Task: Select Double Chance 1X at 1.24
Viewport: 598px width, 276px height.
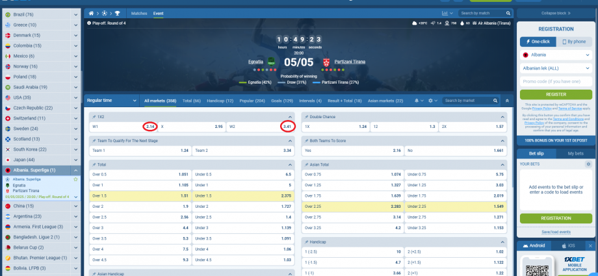Action: pos(335,127)
